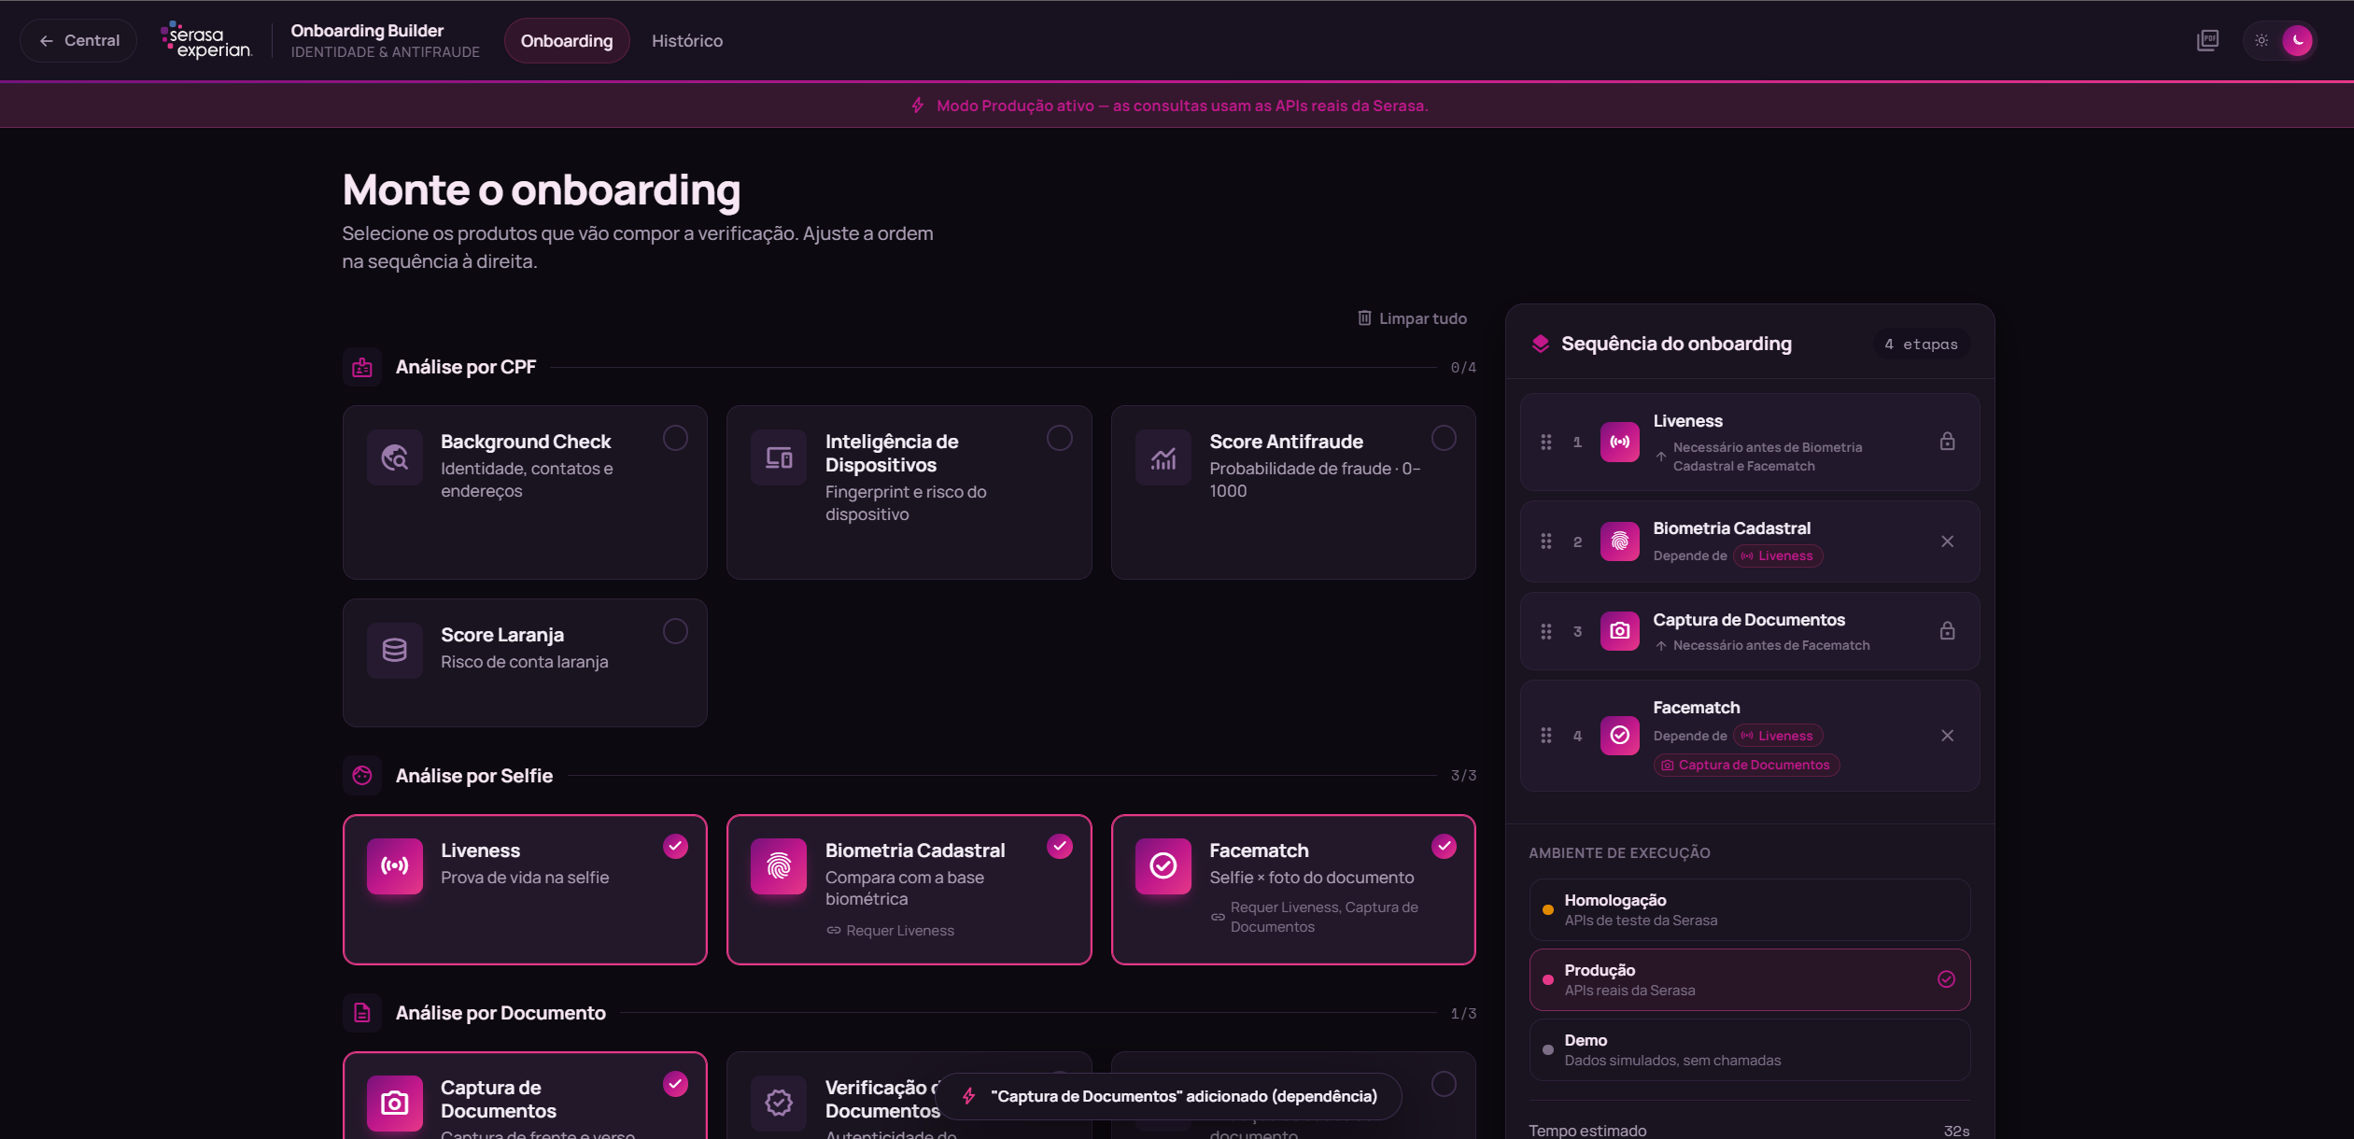Click the 4 etapas badge
This screenshot has height=1139, width=2354.
(x=1921, y=345)
